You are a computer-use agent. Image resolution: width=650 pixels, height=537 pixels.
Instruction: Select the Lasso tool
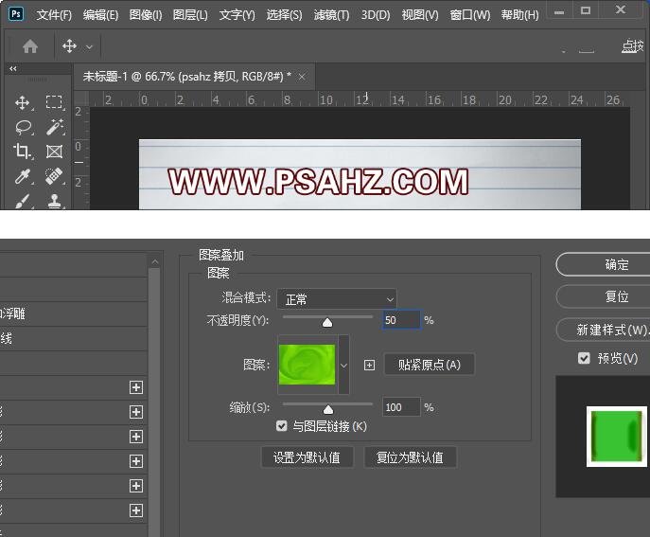pos(24,128)
